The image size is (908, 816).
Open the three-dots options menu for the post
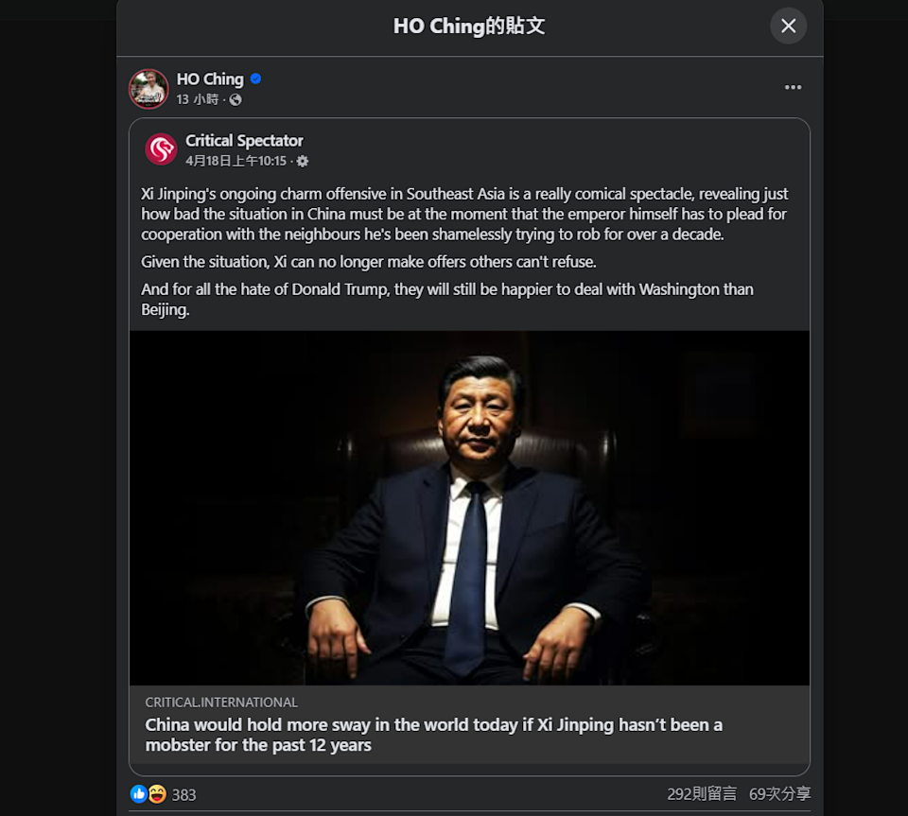793,86
